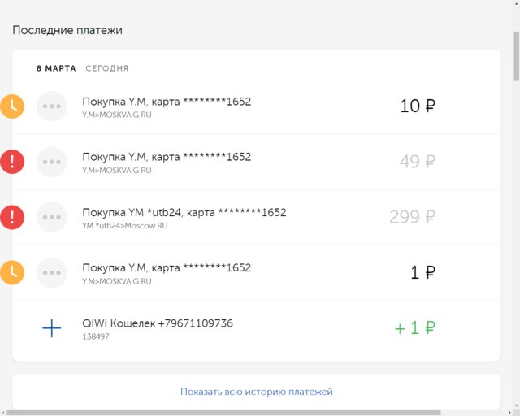
Task: Open the QIWI Кошелек +79671109736 top-up entry
Action: click(x=256, y=328)
